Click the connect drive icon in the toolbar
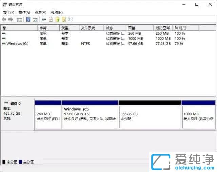The image size is (217, 172). (44, 20)
